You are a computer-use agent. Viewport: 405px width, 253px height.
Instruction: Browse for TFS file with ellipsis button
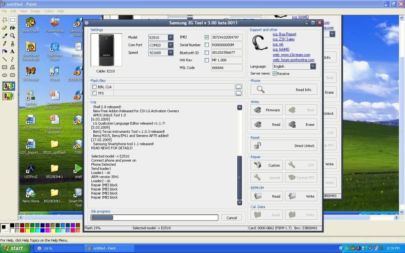click(x=238, y=93)
